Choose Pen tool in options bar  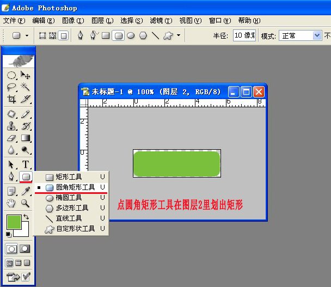point(80,35)
